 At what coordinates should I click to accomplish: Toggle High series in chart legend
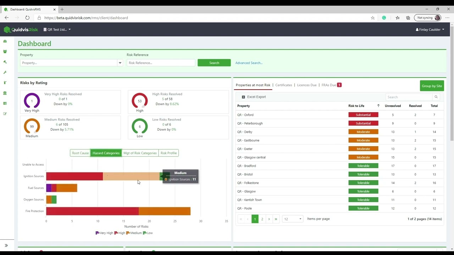point(120,233)
